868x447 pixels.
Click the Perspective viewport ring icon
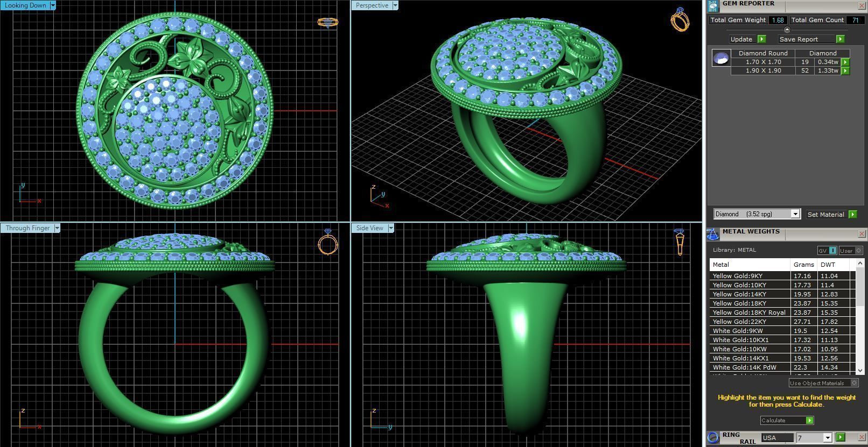click(x=680, y=19)
